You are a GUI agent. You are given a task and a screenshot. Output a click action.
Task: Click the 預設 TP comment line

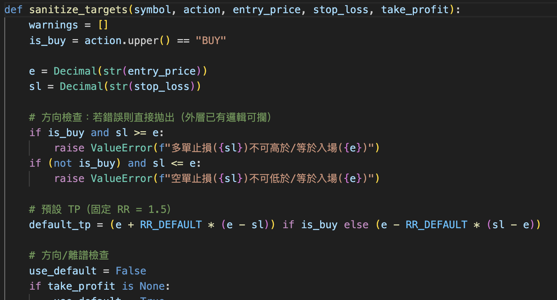pos(100,209)
